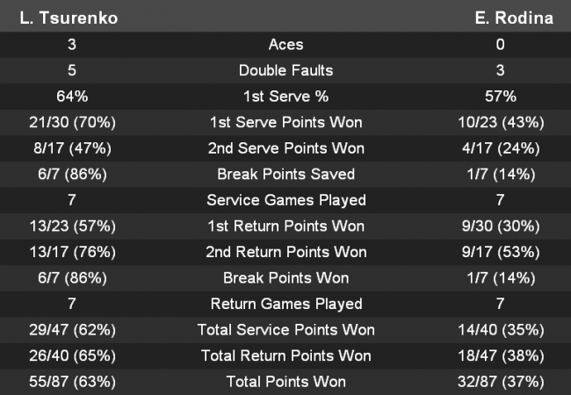Select Tsurenko's 21/30 (70%) first serve value
571x395 pixels.
(x=68, y=122)
